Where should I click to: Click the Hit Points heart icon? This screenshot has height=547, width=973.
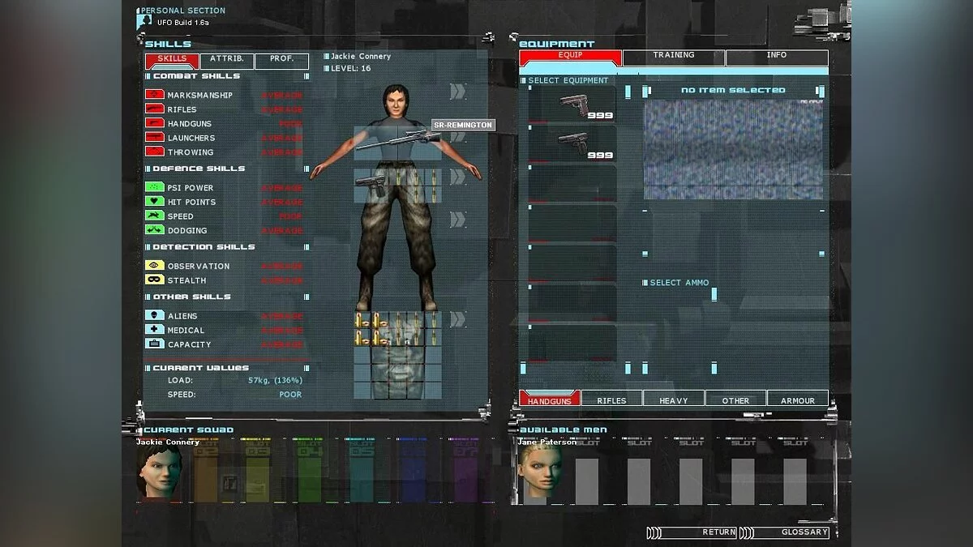(154, 202)
